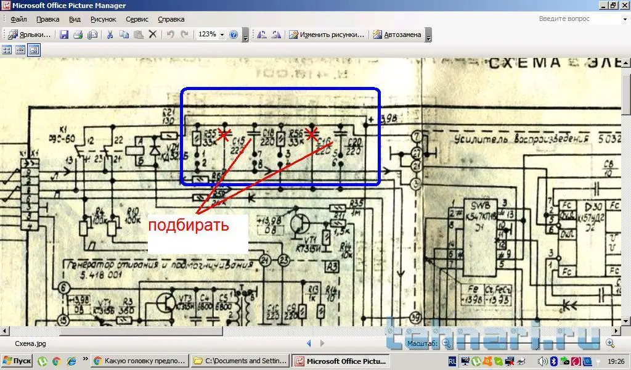Image resolution: width=631 pixels, height=370 pixels.
Task: Cut selection with scissors icon
Action: (x=110, y=35)
